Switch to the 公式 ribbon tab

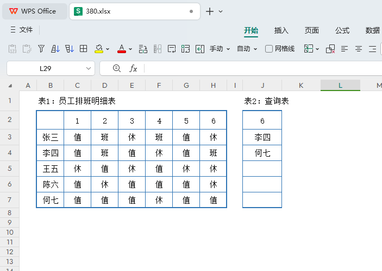[x=342, y=30]
